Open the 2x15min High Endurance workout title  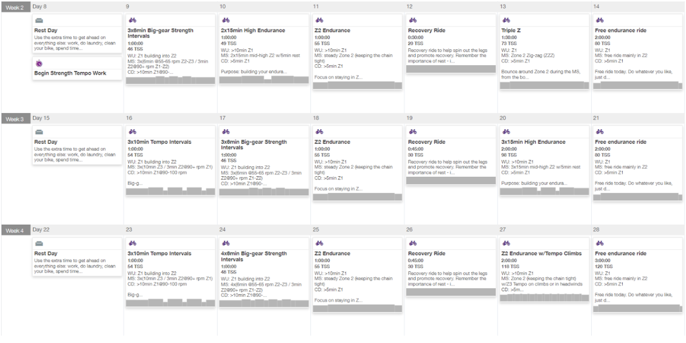click(x=253, y=31)
